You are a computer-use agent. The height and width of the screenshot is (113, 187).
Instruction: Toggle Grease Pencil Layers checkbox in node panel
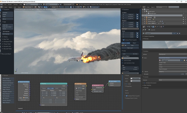[127, 96]
